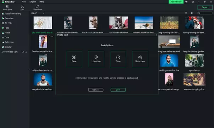This screenshot has height=128, width=214.
Task: Expand the Import dropdown
Action: 37,13
